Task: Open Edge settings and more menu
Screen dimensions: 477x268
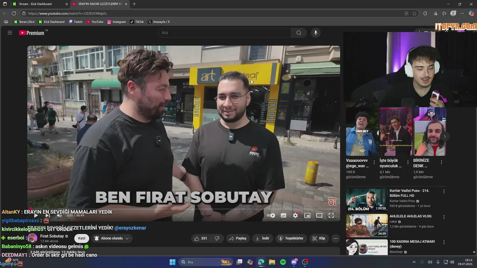Action: point(462,13)
